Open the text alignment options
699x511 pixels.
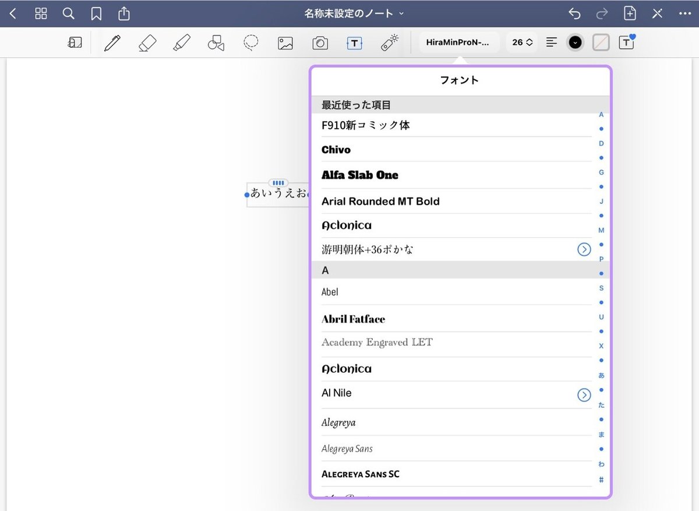click(x=552, y=42)
